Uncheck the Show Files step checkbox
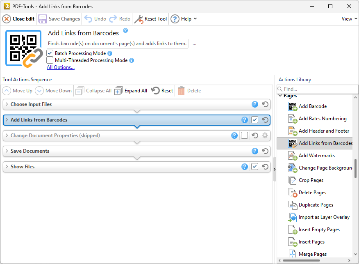Viewport: 359px width, 264px height. click(x=255, y=167)
